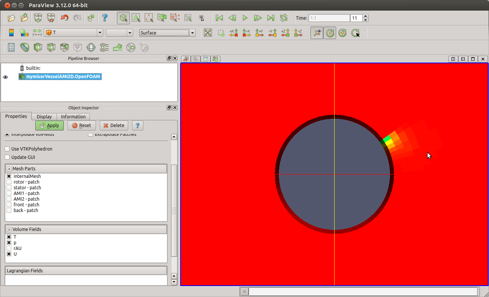Click the Delete button
Viewport: 489px width, 297px height.
pyautogui.click(x=114, y=126)
